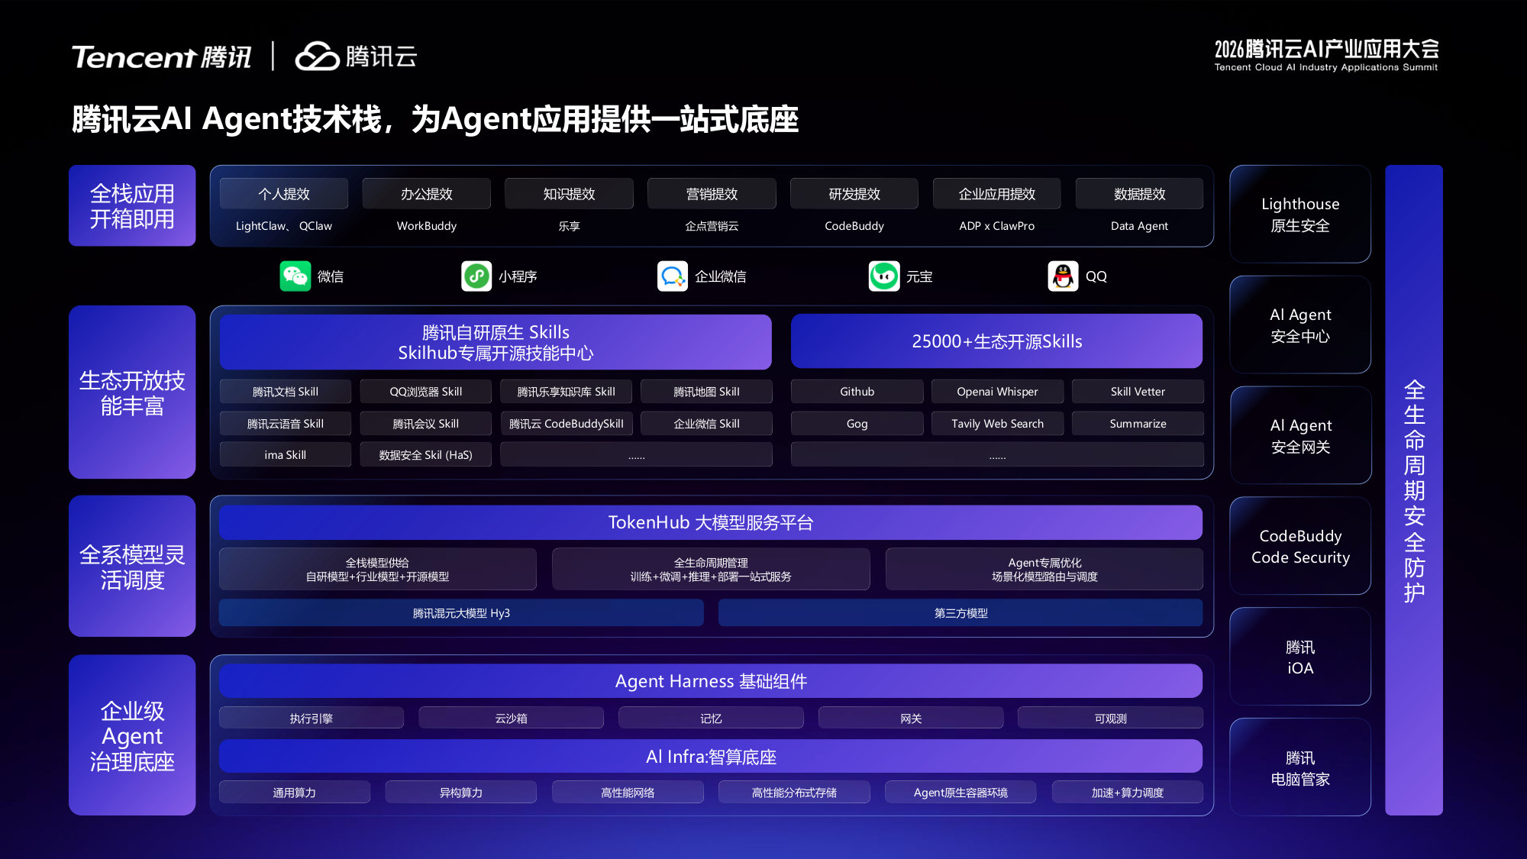The height and width of the screenshot is (859, 1527).
Task: Click the 腾讯自研原生 Skills banner
Action: (496, 342)
